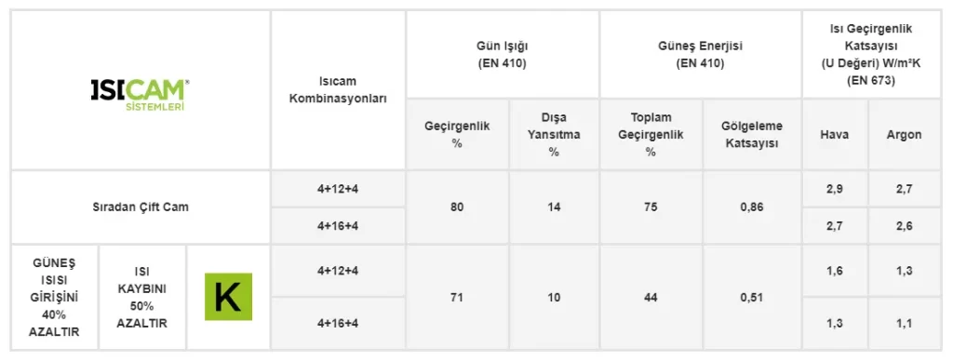This screenshot has height=361, width=953.
Task: Select the 0,86 shading coefficient cell
Action: 752,207
